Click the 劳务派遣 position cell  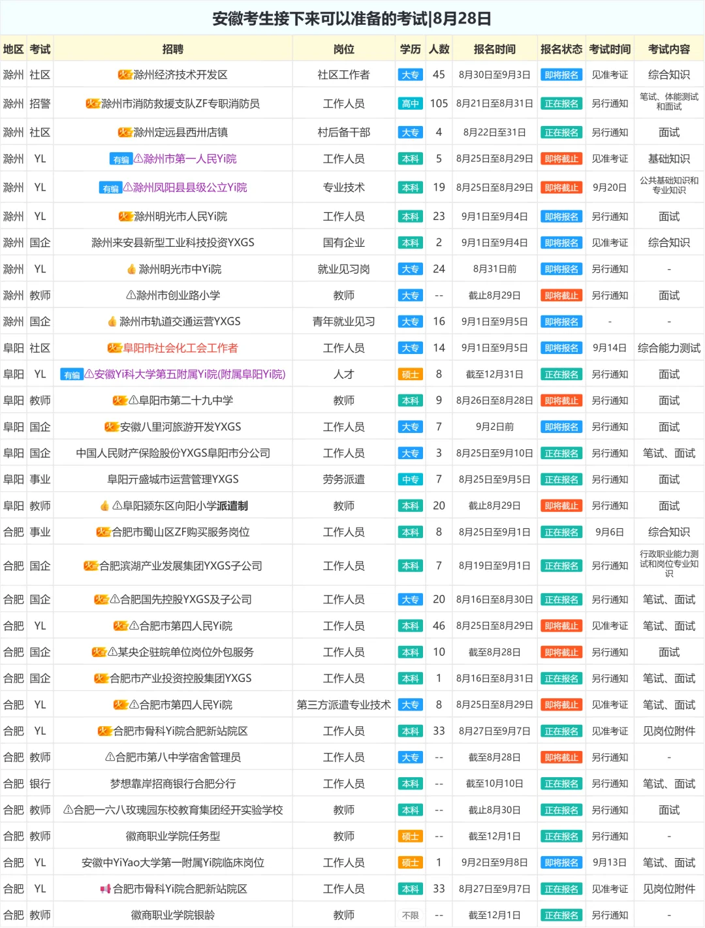pyautogui.click(x=344, y=479)
